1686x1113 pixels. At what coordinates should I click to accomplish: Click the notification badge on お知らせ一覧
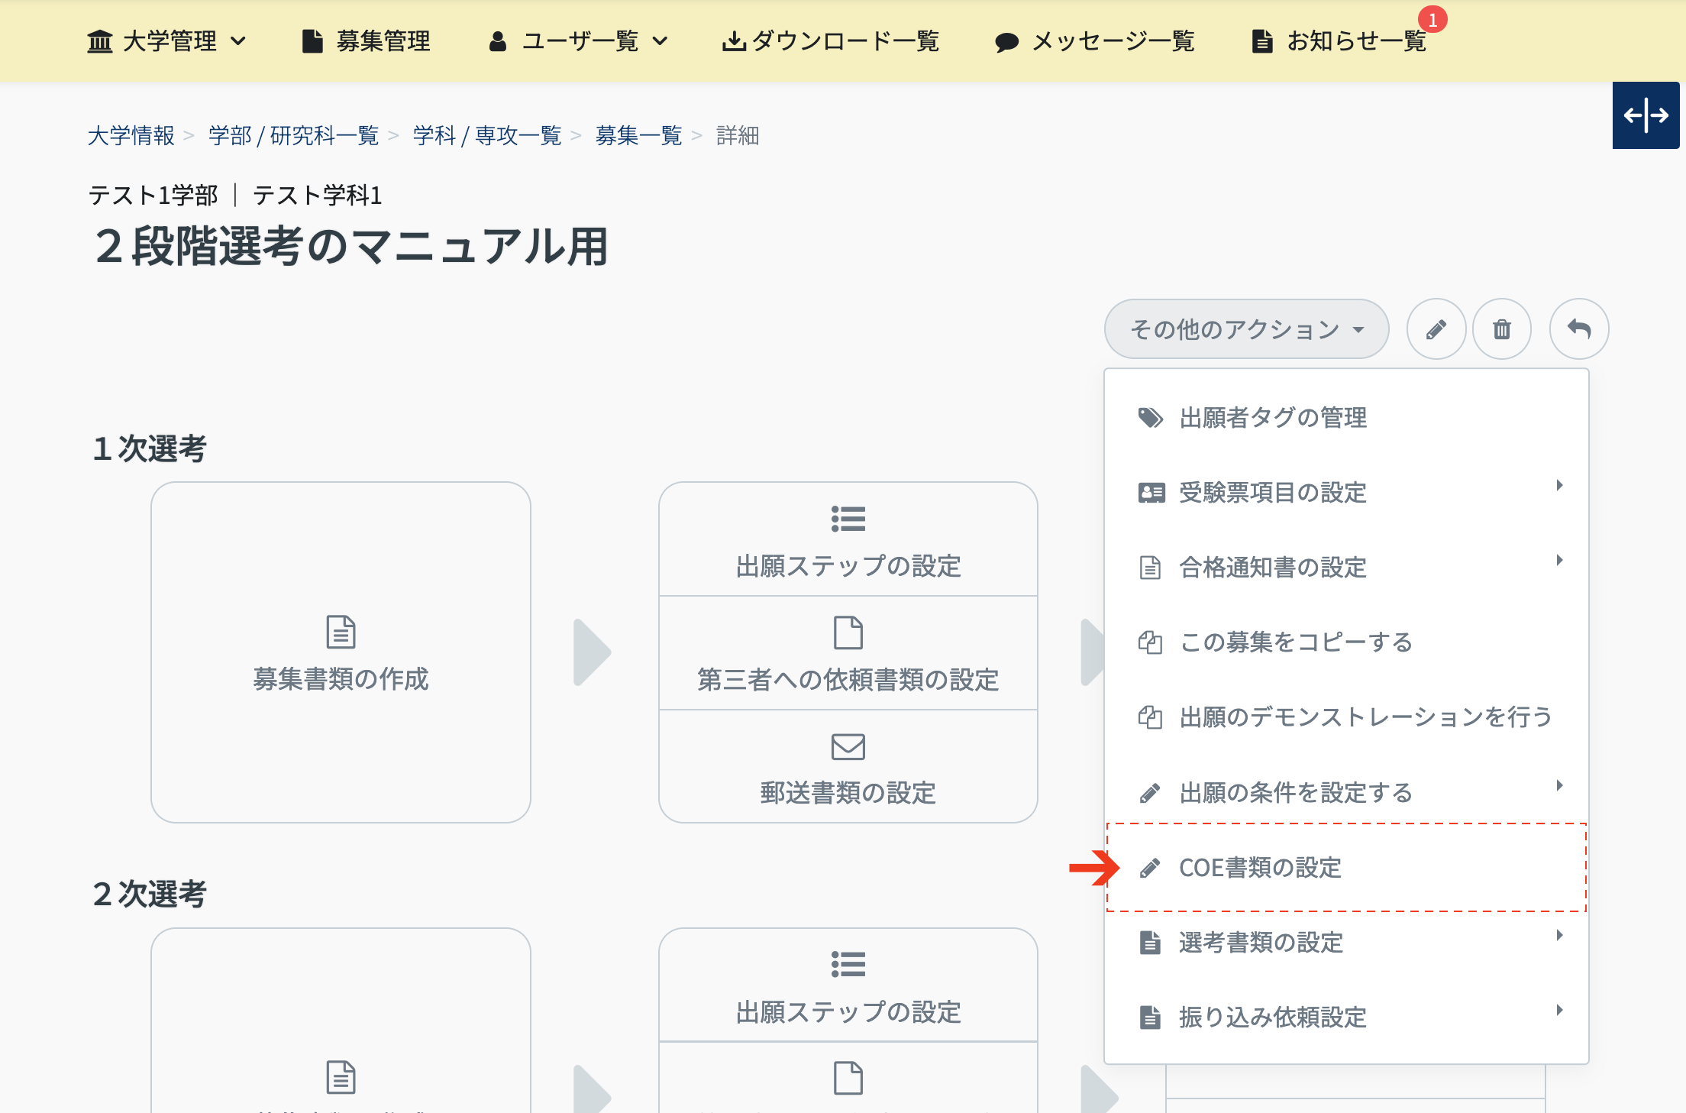pos(1432,20)
